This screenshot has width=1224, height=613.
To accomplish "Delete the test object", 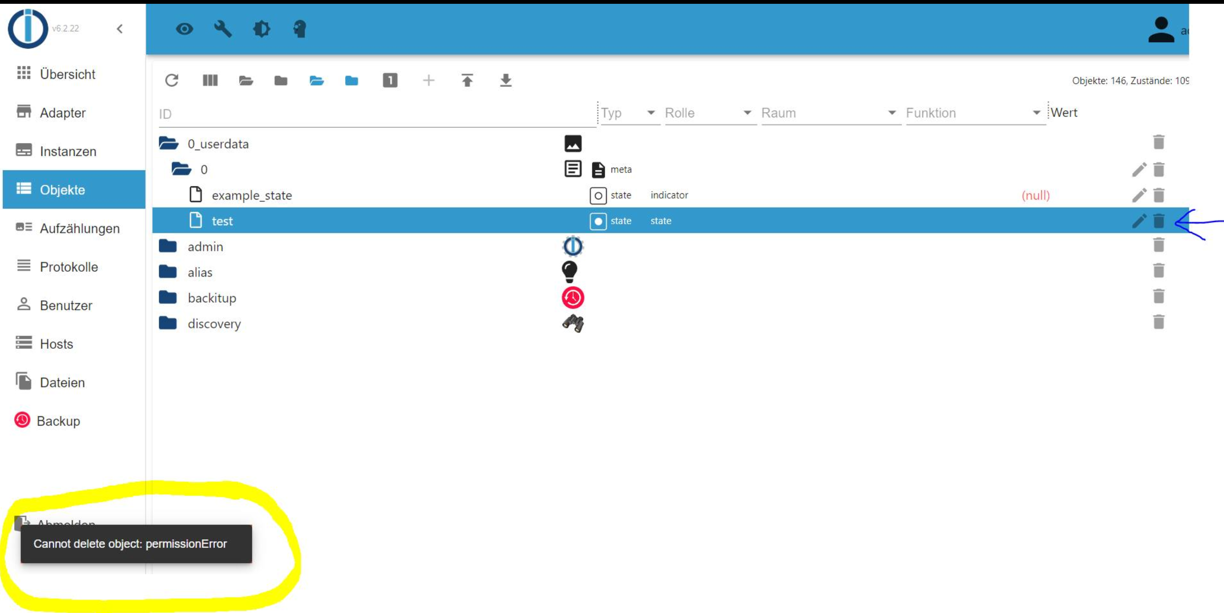I will pyautogui.click(x=1159, y=221).
